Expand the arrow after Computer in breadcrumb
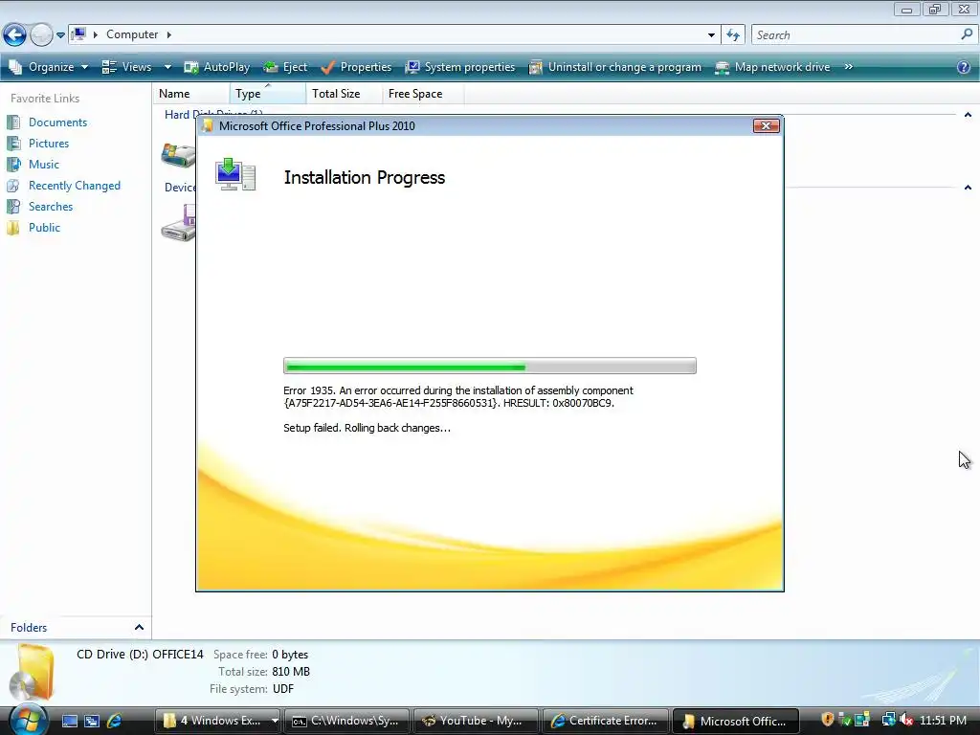This screenshot has width=980, height=735. point(168,34)
